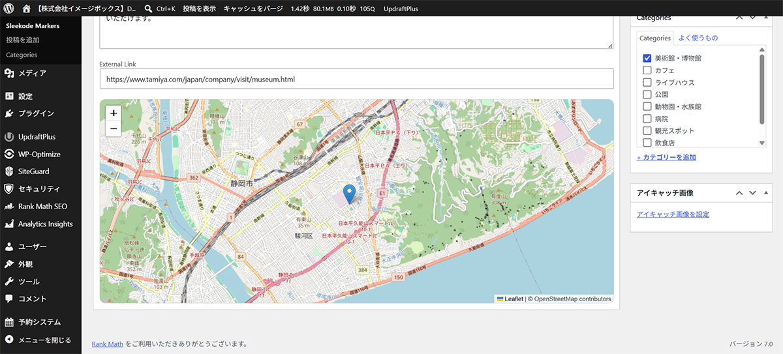
Task: Open Categories in the sidebar submenu
Action: [x=22, y=55]
